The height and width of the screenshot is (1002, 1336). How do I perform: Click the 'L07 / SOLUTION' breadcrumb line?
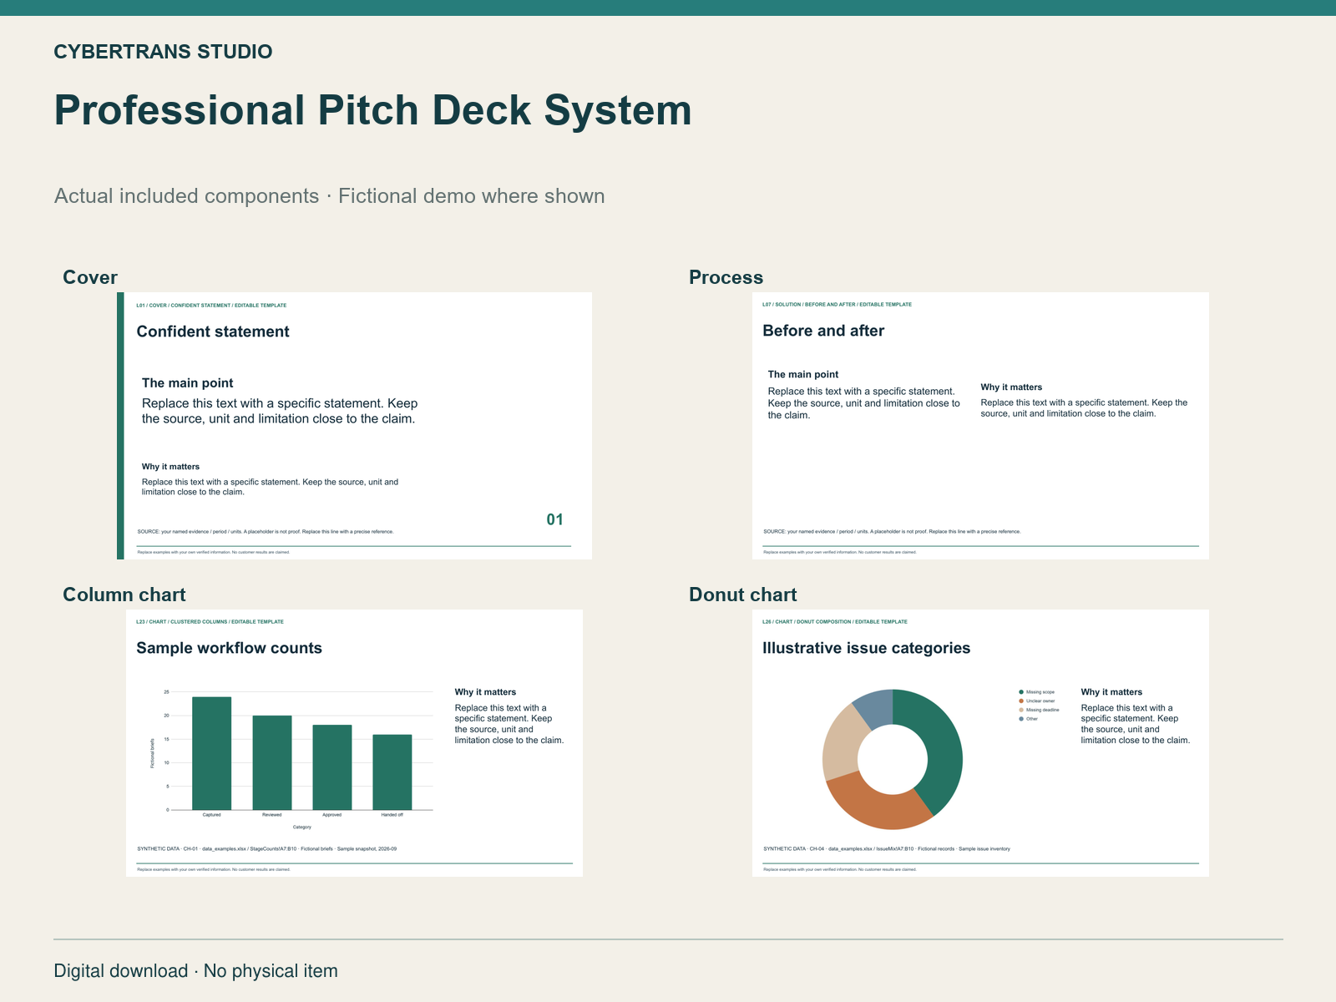tap(837, 305)
